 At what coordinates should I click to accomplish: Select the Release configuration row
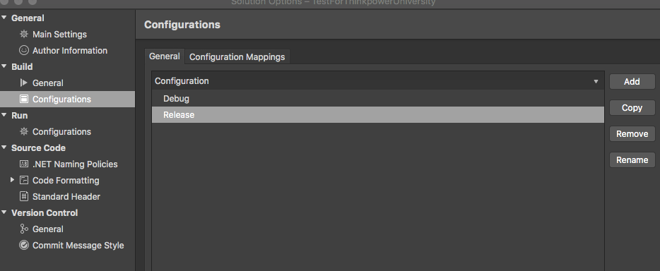pos(378,115)
